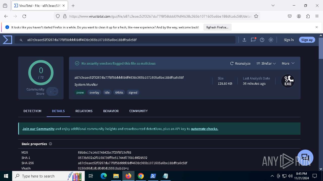The image size is (323, 181).
Task: Open the VirusTotal home logo
Action: [x=7, y=40]
